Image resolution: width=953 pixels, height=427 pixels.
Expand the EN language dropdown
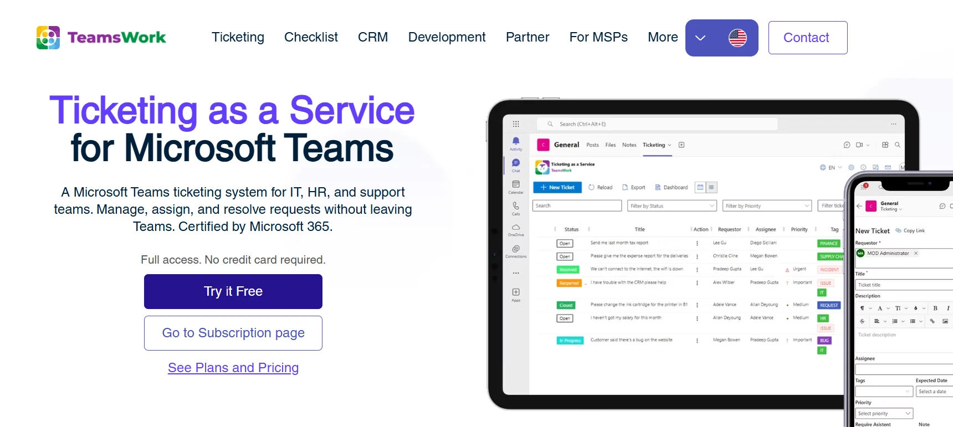(x=831, y=167)
